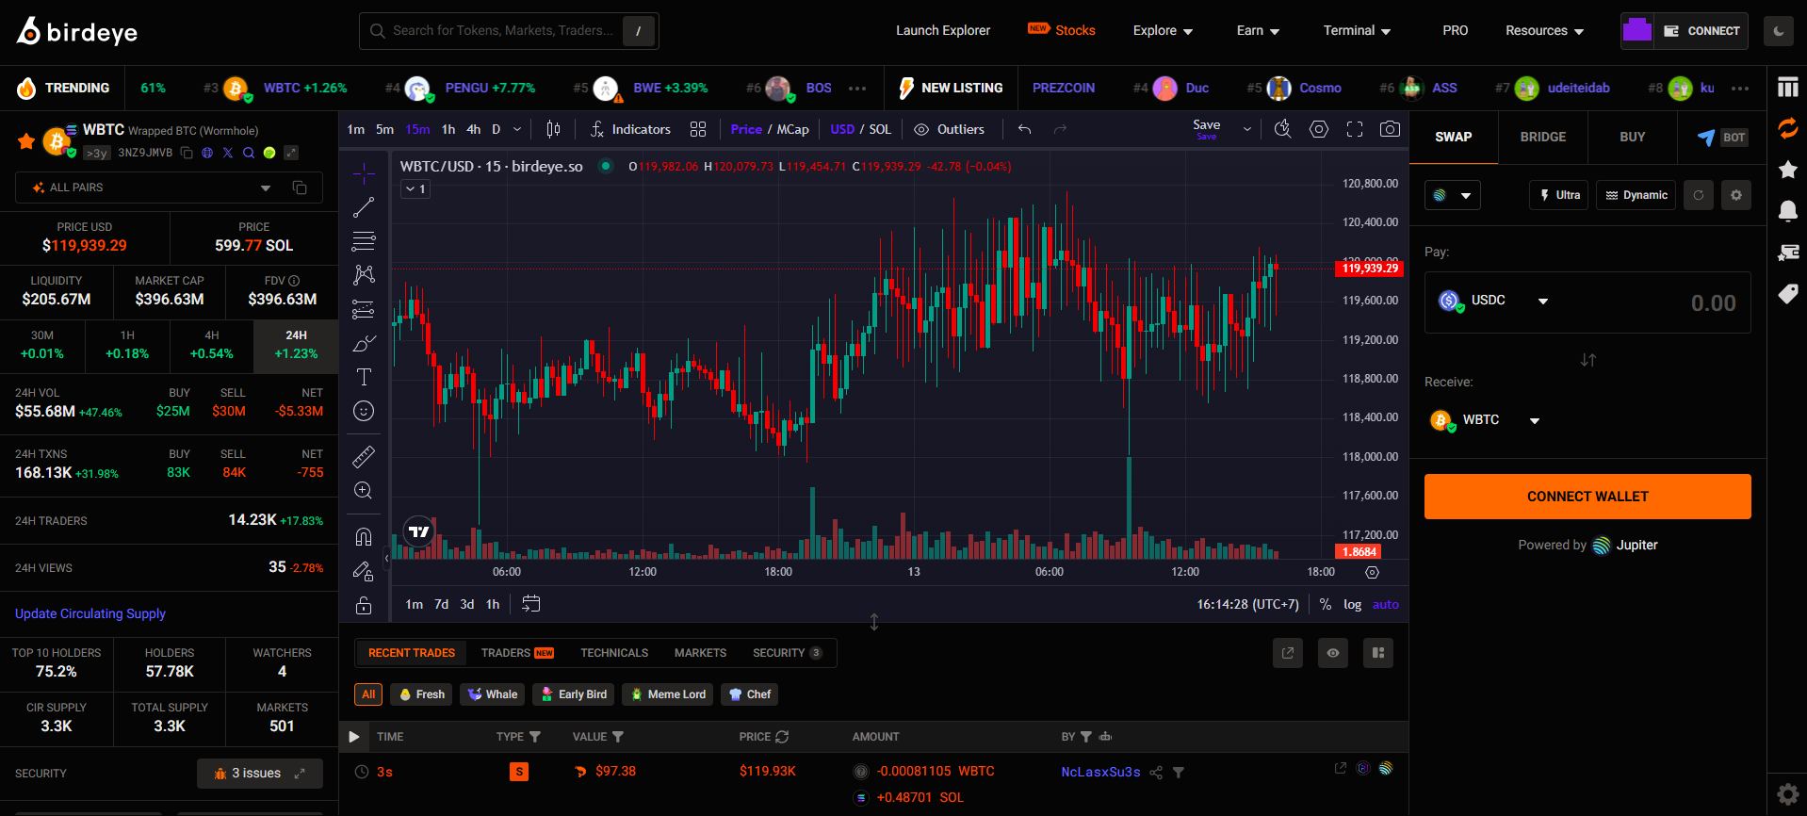Open the WBTC receive token selector

click(1486, 420)
